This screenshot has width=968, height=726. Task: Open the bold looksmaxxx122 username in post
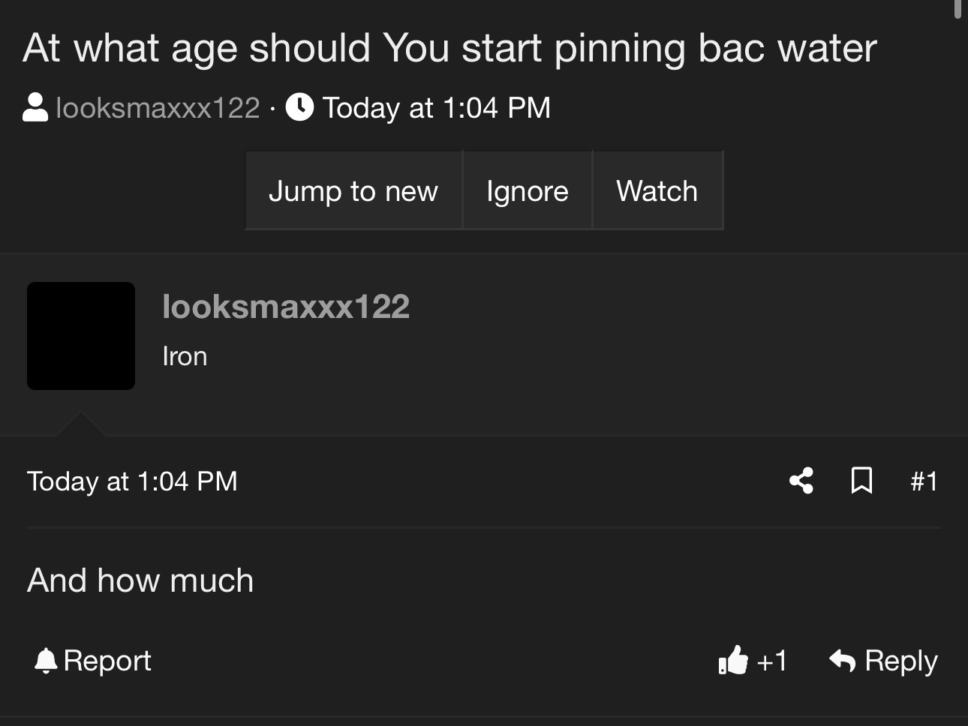[286, 307]
